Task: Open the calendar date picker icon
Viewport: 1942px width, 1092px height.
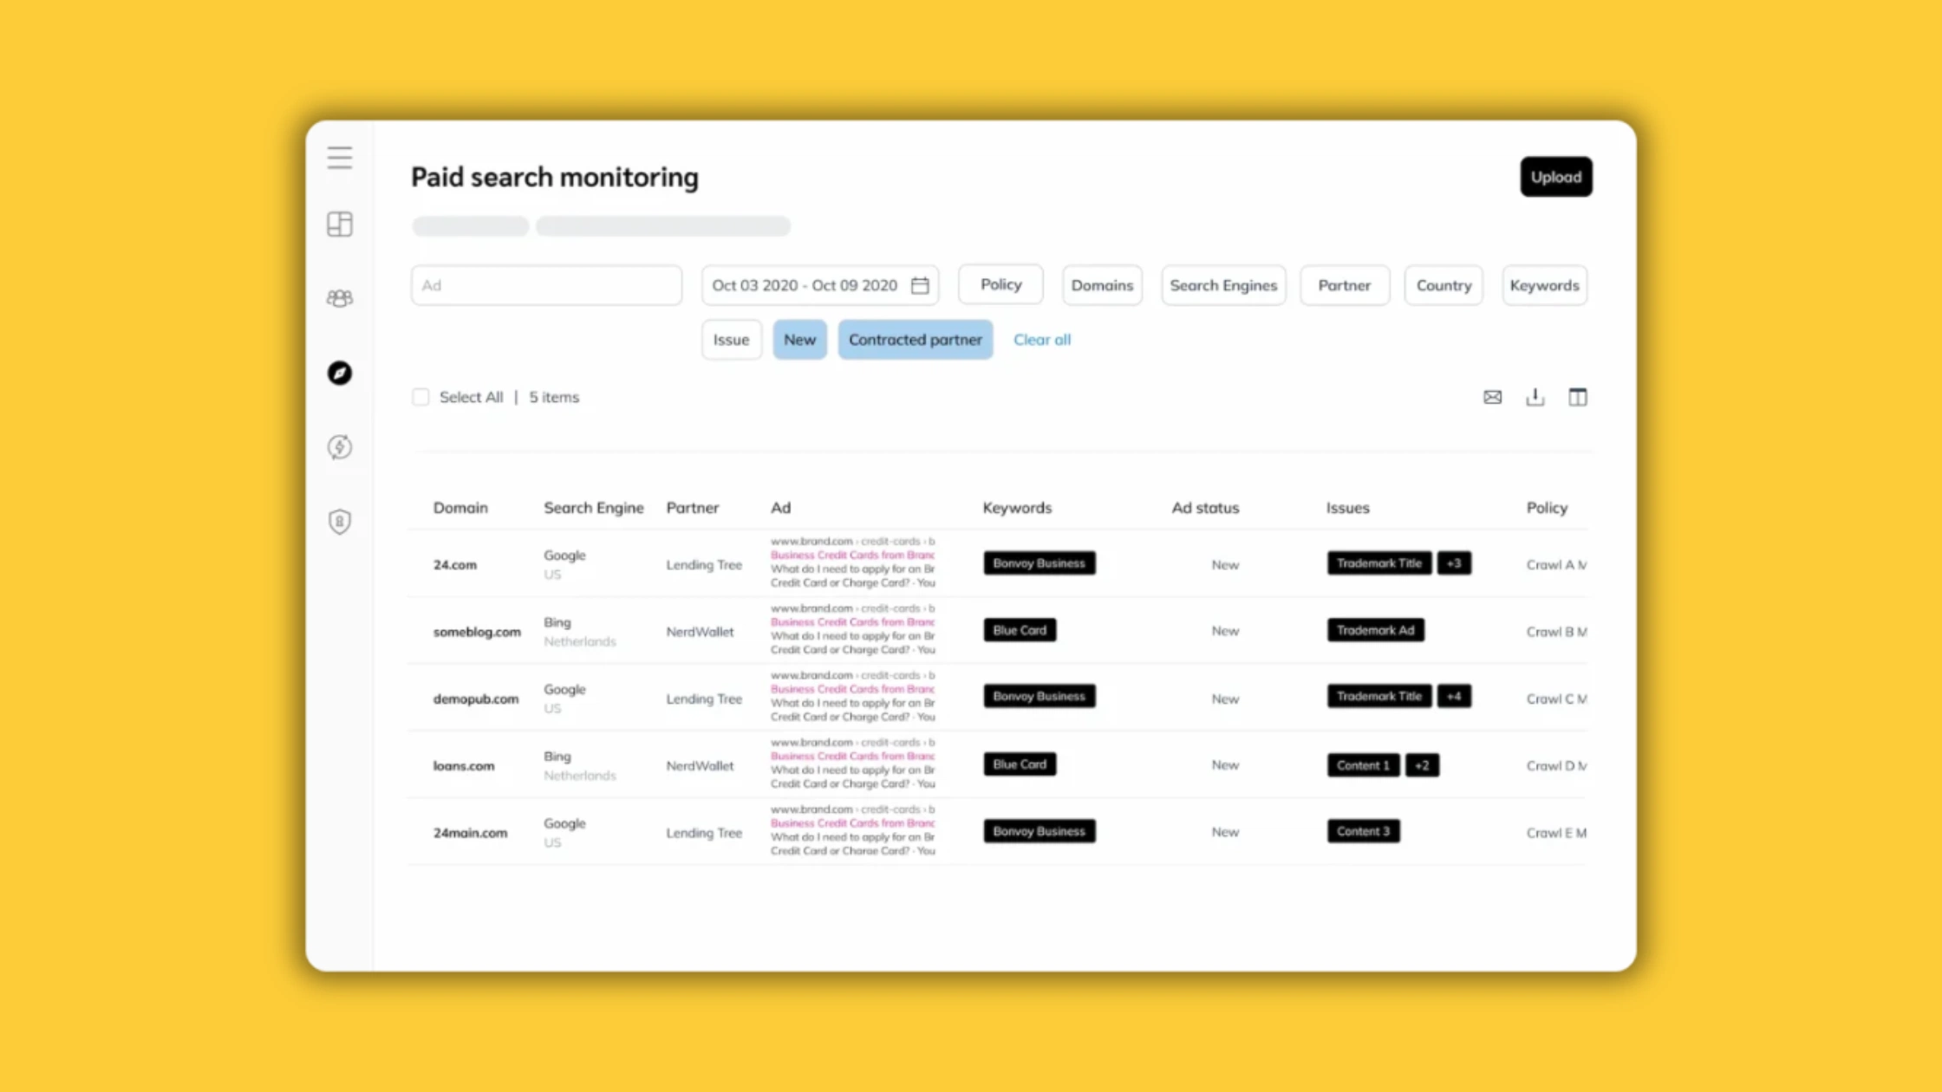Action: [921, 284]
